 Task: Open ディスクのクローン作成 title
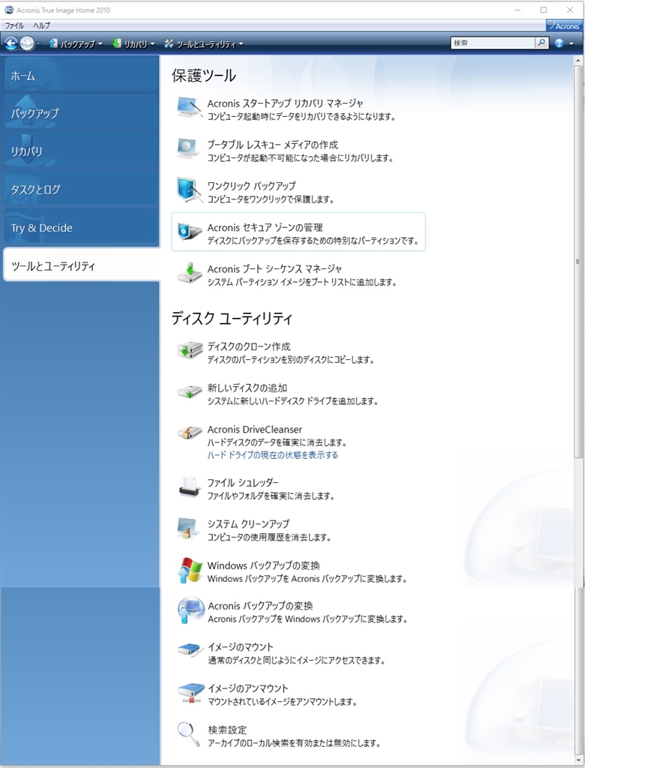coord(249,346)
